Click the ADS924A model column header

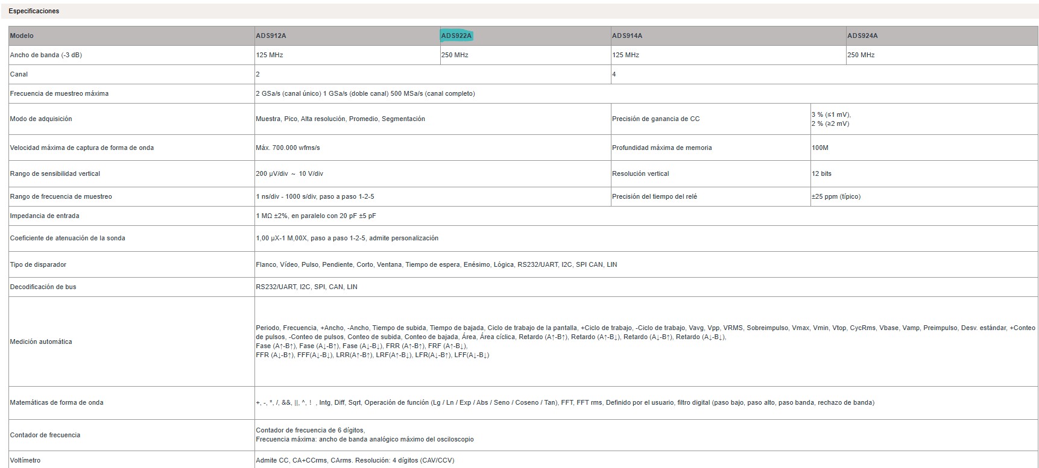(x=862, y=36)
